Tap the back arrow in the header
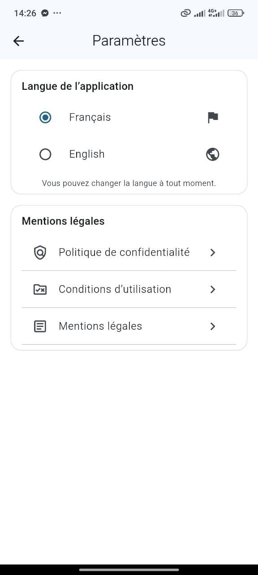258x575 pixels. [18, 40]
